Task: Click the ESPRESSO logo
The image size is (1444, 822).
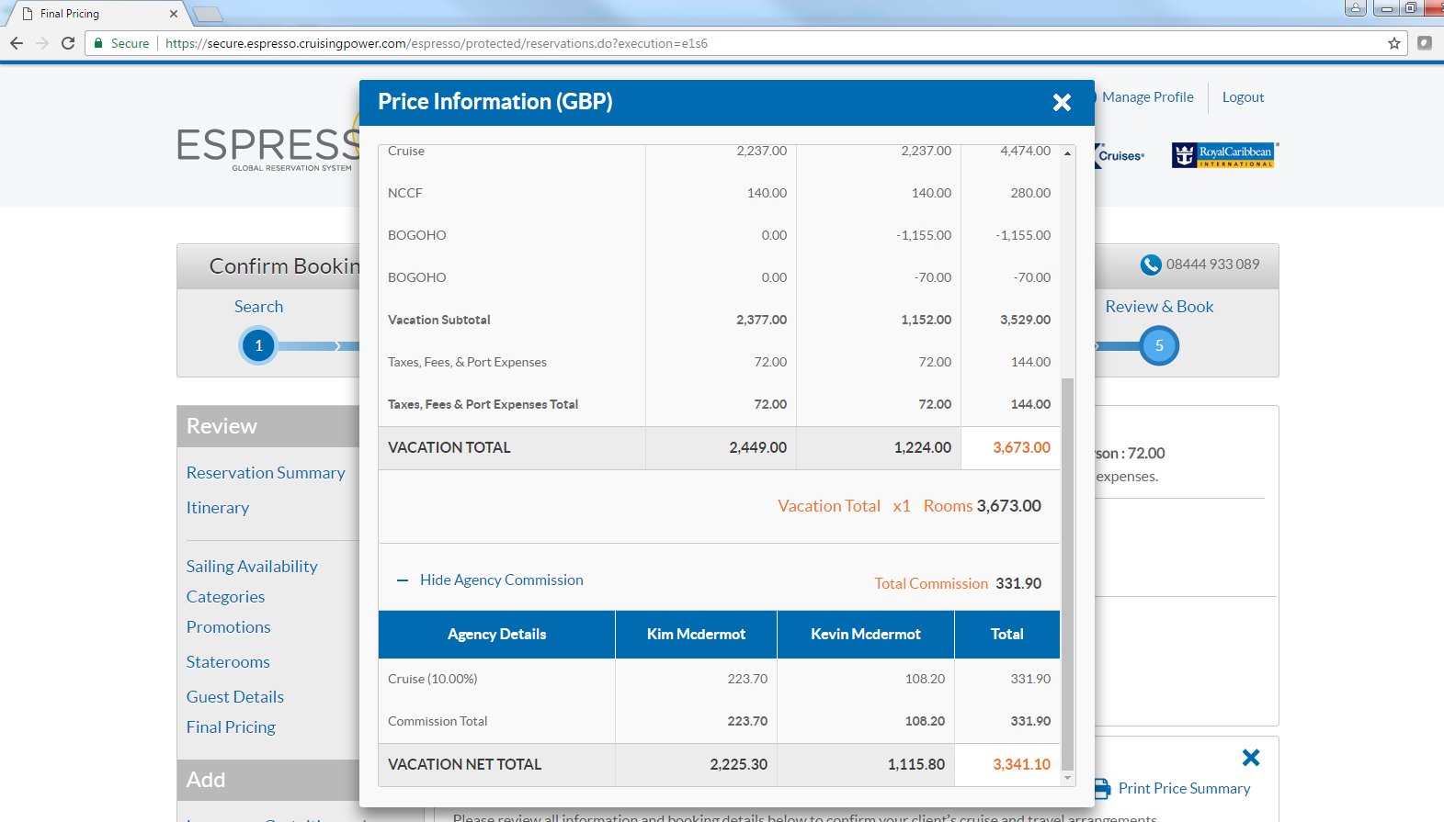Action: coord(268,148)
